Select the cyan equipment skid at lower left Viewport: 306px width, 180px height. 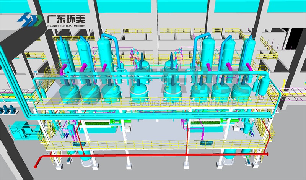click(21, 130)
